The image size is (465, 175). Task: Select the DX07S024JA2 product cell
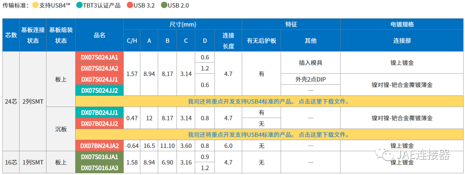coord(99,68)
